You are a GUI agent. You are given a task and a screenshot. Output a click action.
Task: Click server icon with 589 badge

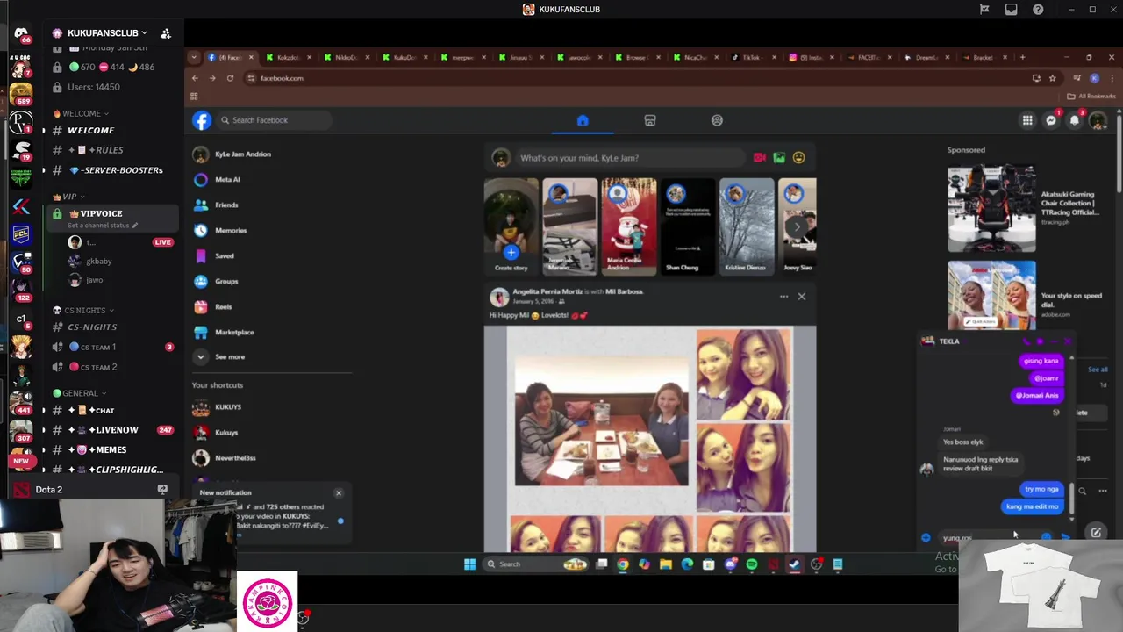tap(21, 92)
